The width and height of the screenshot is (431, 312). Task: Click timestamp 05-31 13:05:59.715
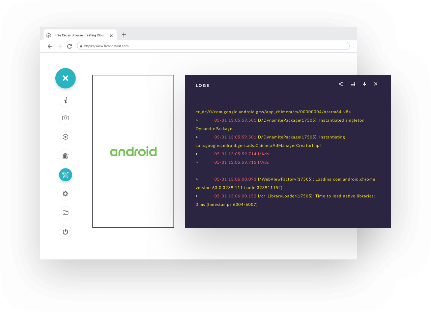[x=235, y=162]
